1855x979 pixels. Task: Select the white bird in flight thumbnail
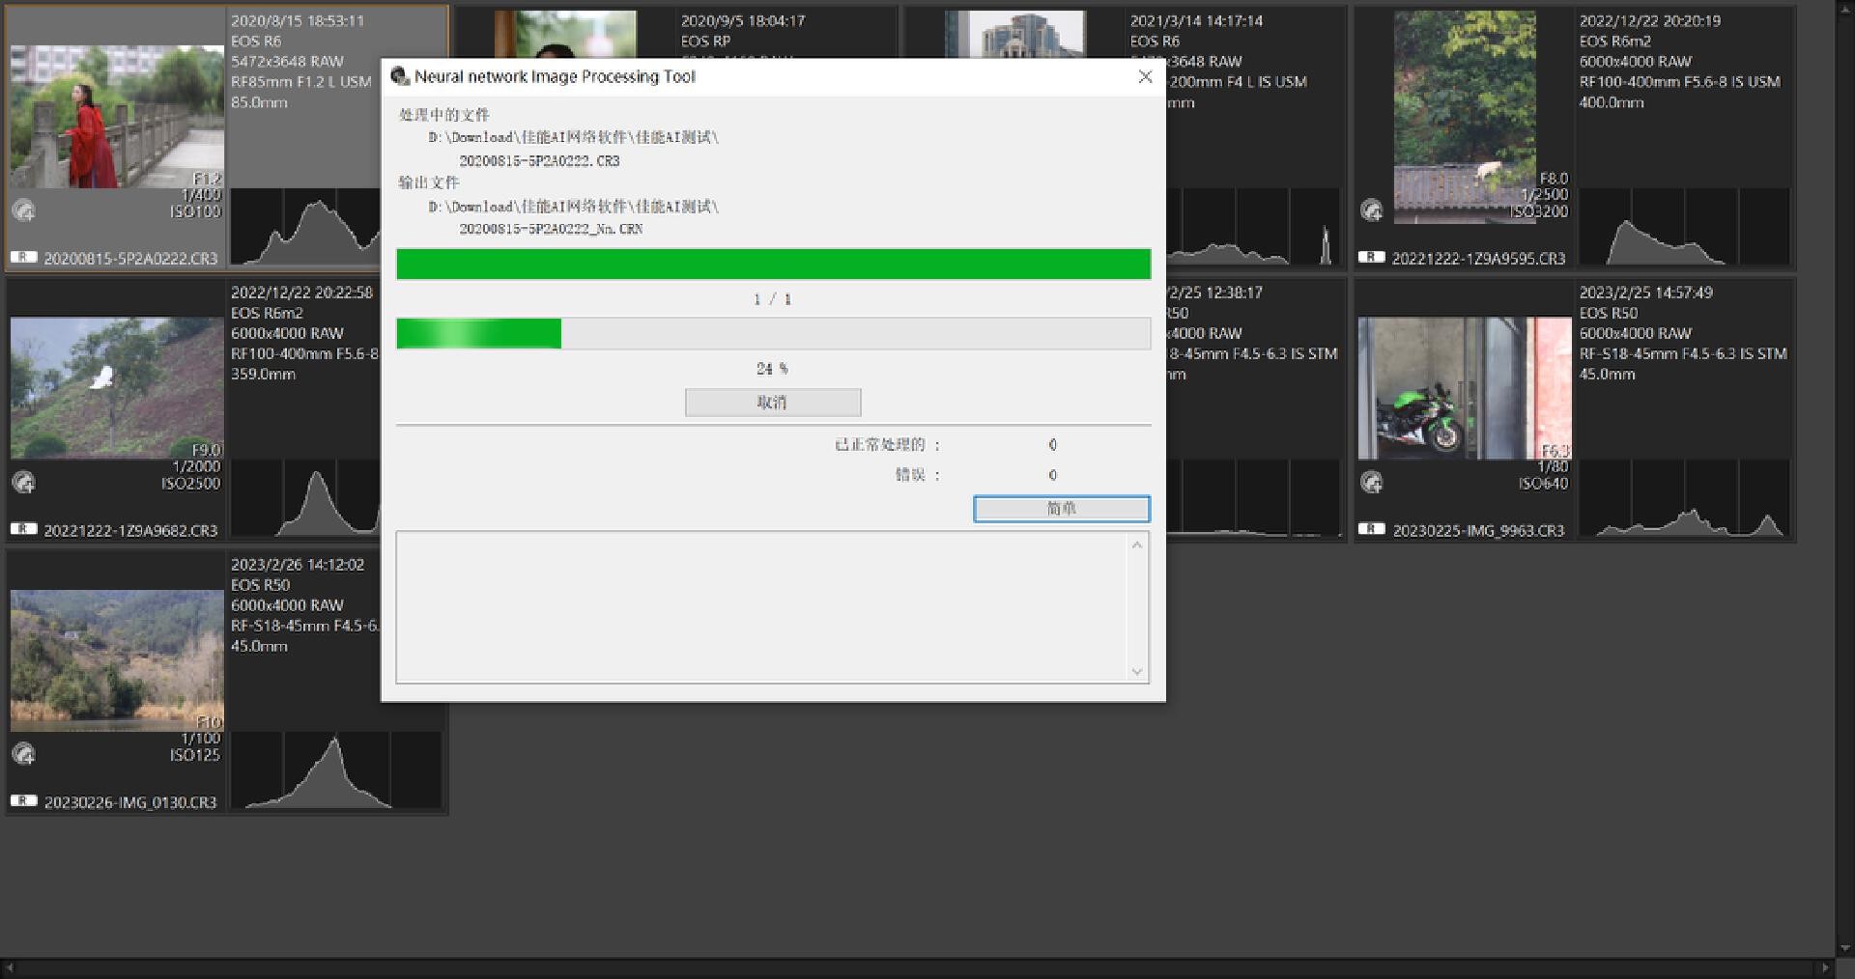point(117,388)
